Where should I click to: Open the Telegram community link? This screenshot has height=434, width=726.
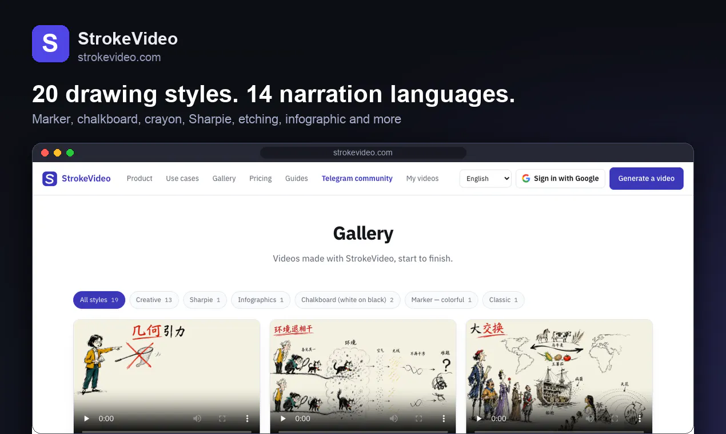click(357, 179)
